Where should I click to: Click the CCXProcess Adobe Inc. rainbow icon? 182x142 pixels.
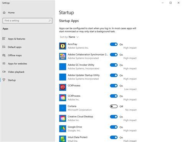click(x=63, y=97)
